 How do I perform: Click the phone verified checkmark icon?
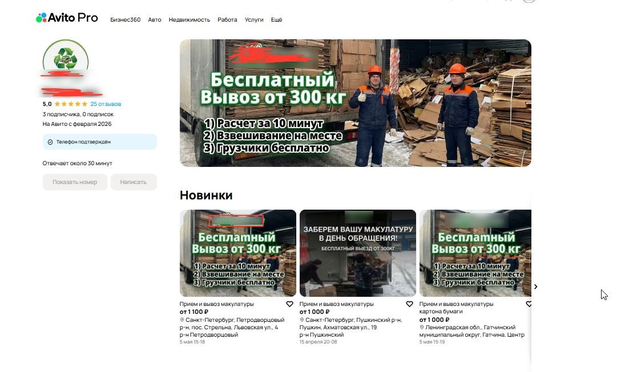click(50, 142)
